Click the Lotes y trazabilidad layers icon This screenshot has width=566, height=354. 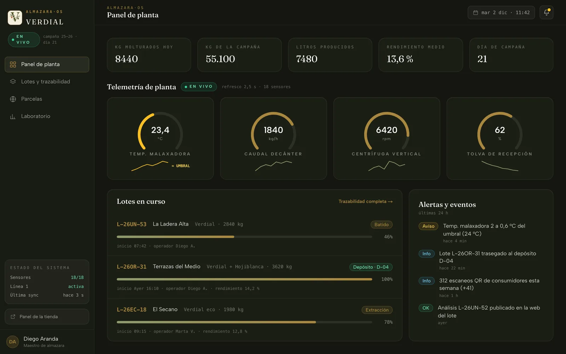tap(13, 81)
